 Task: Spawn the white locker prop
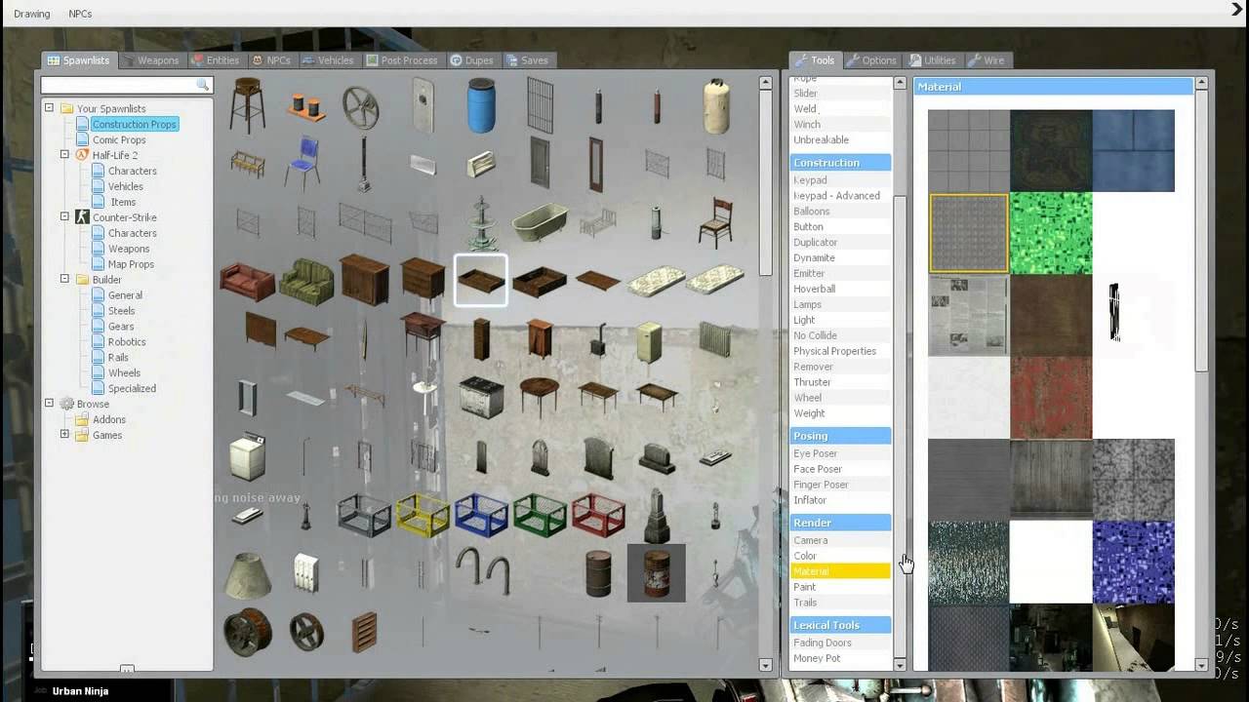click(x=305, y=573)
